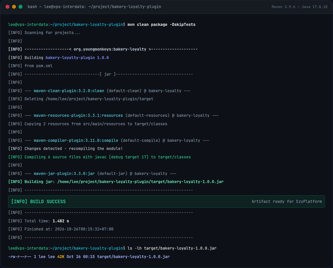Screen dimensions: 333x268
Task: Click 'maven-clean-plugin:3.2.0:clean' text
Action: tap(69, 91)
